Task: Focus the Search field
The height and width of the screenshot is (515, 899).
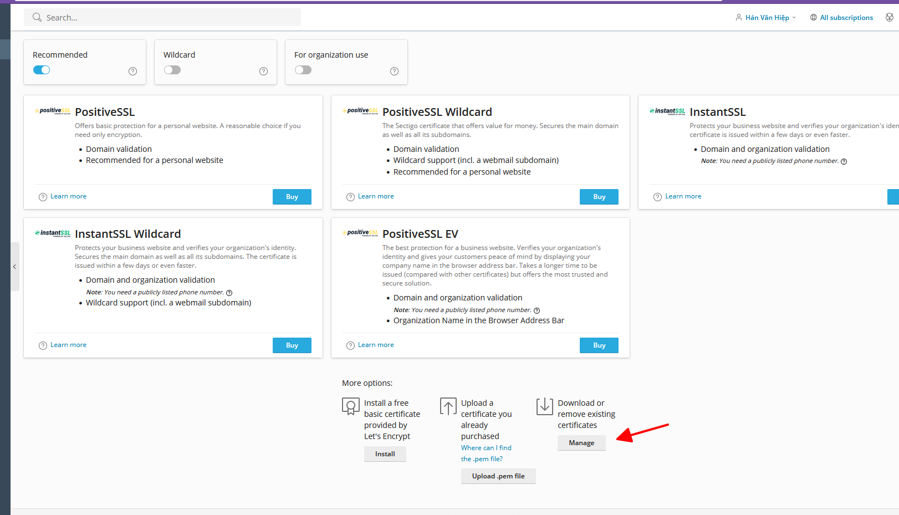Action: (162, 17)
